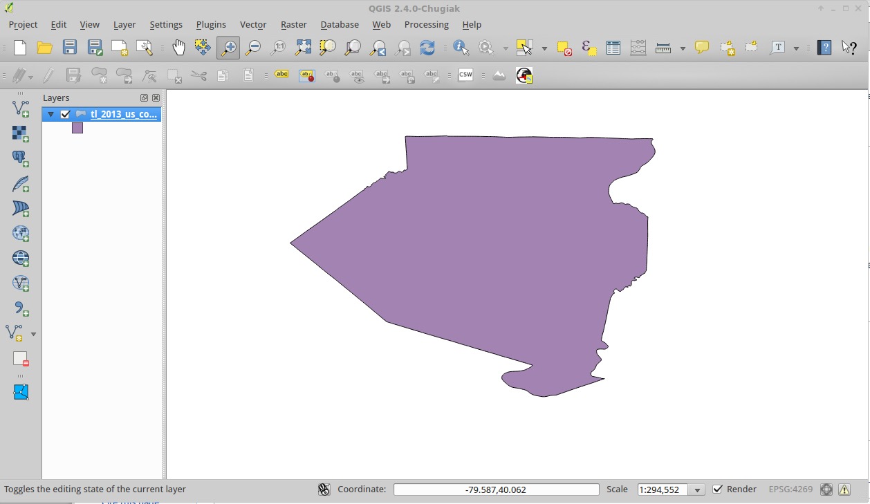
Task: Click the Refresh map button
Action: (427, 48)
